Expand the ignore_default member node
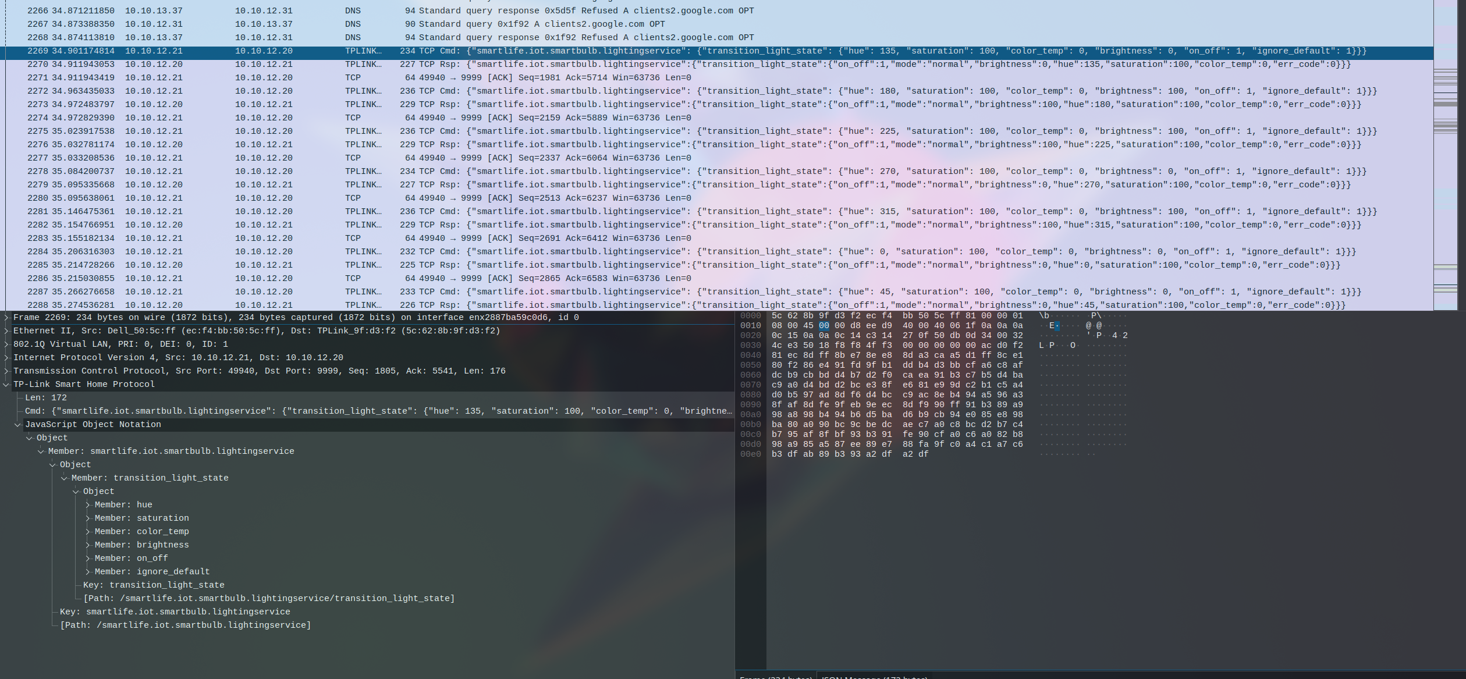The height and width of the screenshot is (679, 1466). pyautogui.click(x=88, y=572)
